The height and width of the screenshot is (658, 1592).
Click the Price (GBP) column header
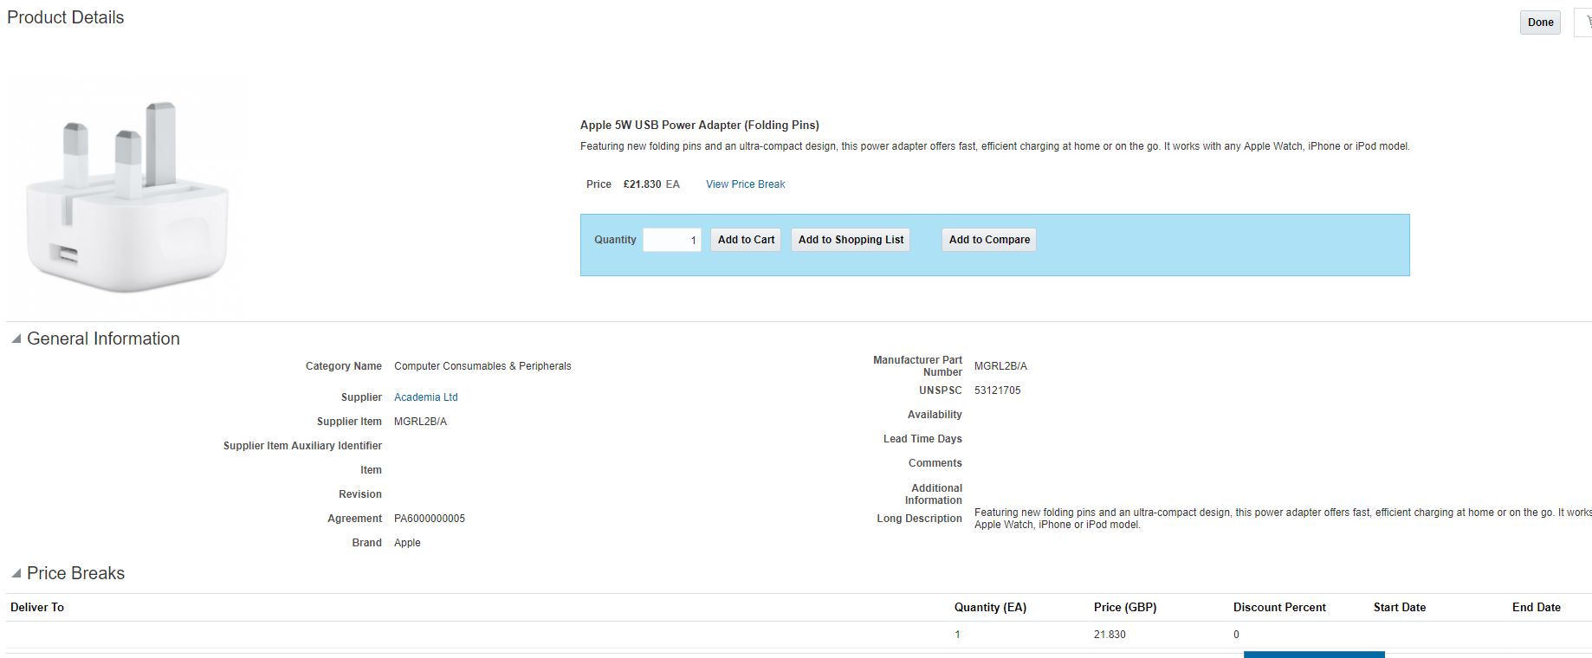click(1125, 608)
